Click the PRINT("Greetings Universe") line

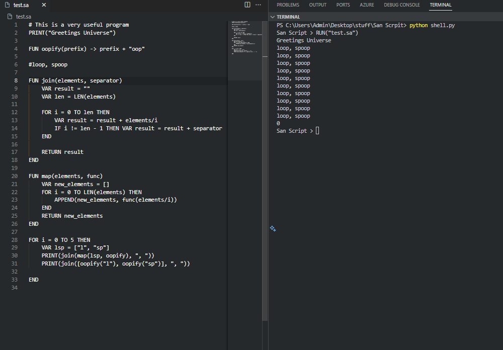[x=72, y=33]
